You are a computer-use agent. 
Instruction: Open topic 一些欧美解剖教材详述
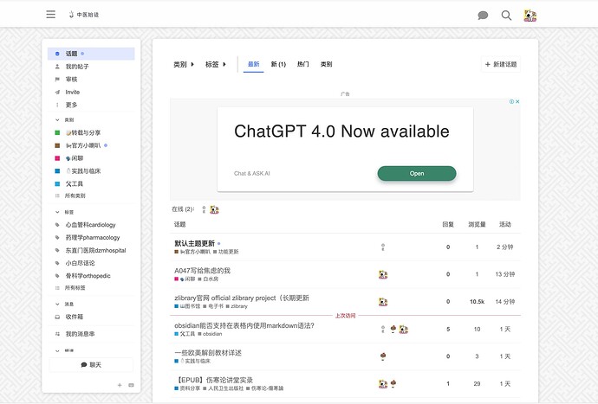[x=208, y=353]
